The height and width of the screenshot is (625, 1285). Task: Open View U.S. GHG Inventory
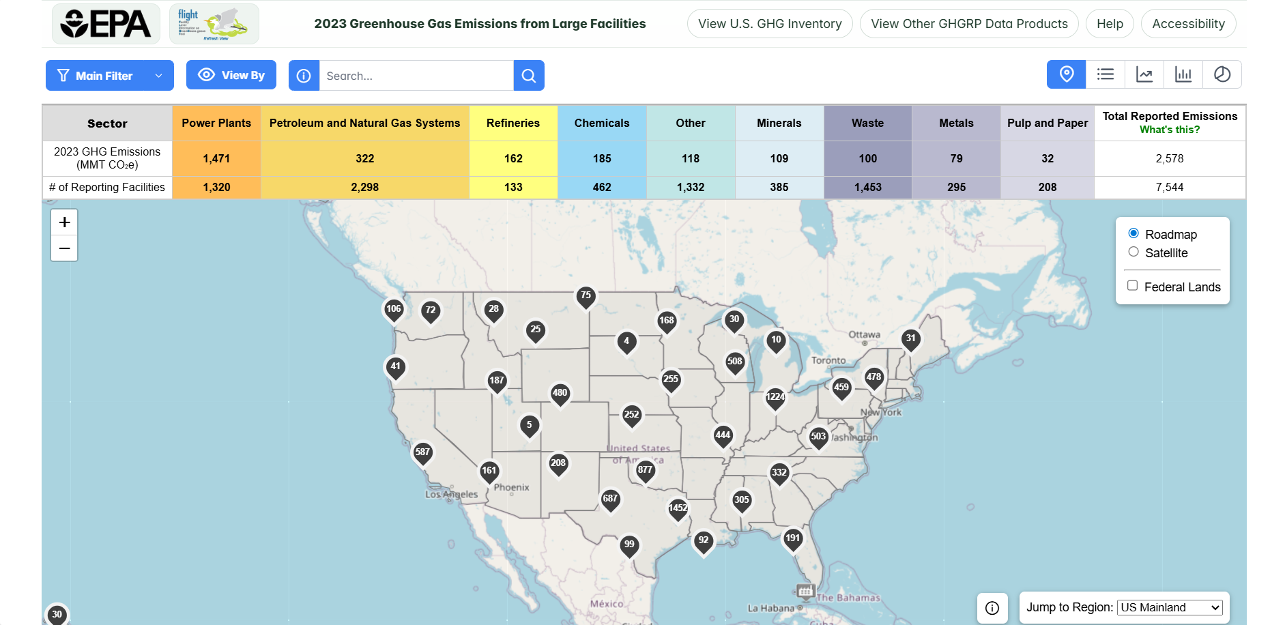coord(770,24)
